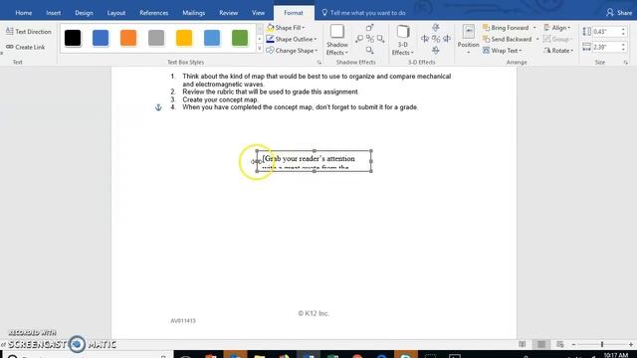Viewport: 637px width, 358px height.
Task: Open the 3-D Effects gallery
Action: (402, 40)
